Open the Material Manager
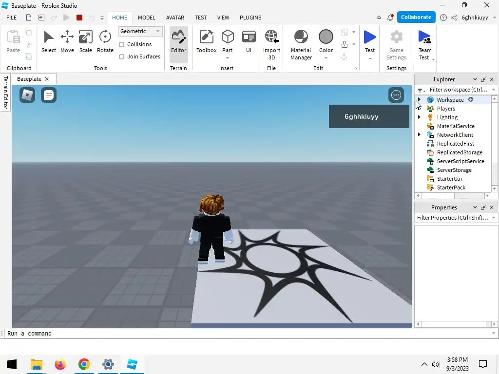Viewport: 499px width, 374px height. coord(301,44)
